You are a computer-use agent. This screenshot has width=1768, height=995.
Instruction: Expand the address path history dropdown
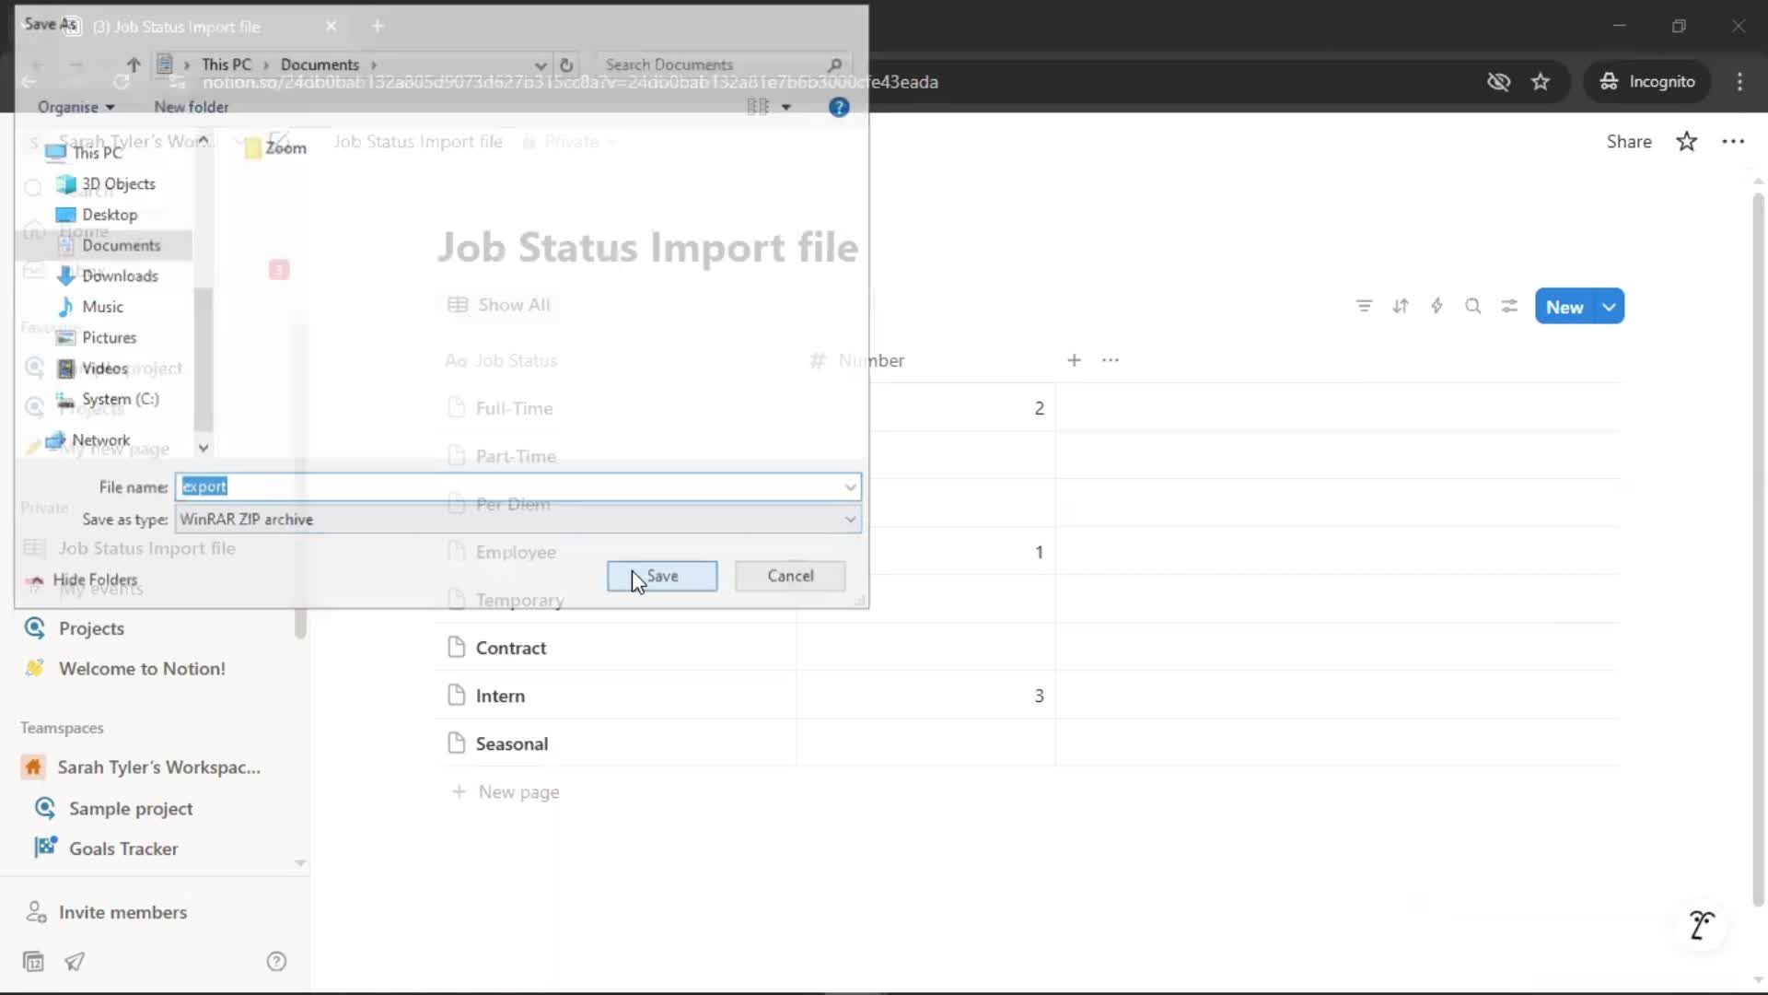pos(540,64)
